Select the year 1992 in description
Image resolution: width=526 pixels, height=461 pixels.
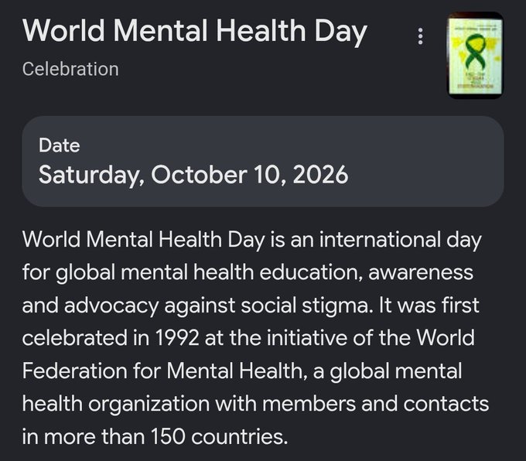click(x=177, y=338)
